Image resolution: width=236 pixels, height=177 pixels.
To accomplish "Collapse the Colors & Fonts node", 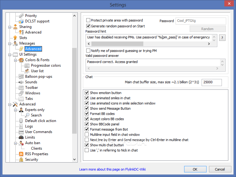I will click(16, 60).
